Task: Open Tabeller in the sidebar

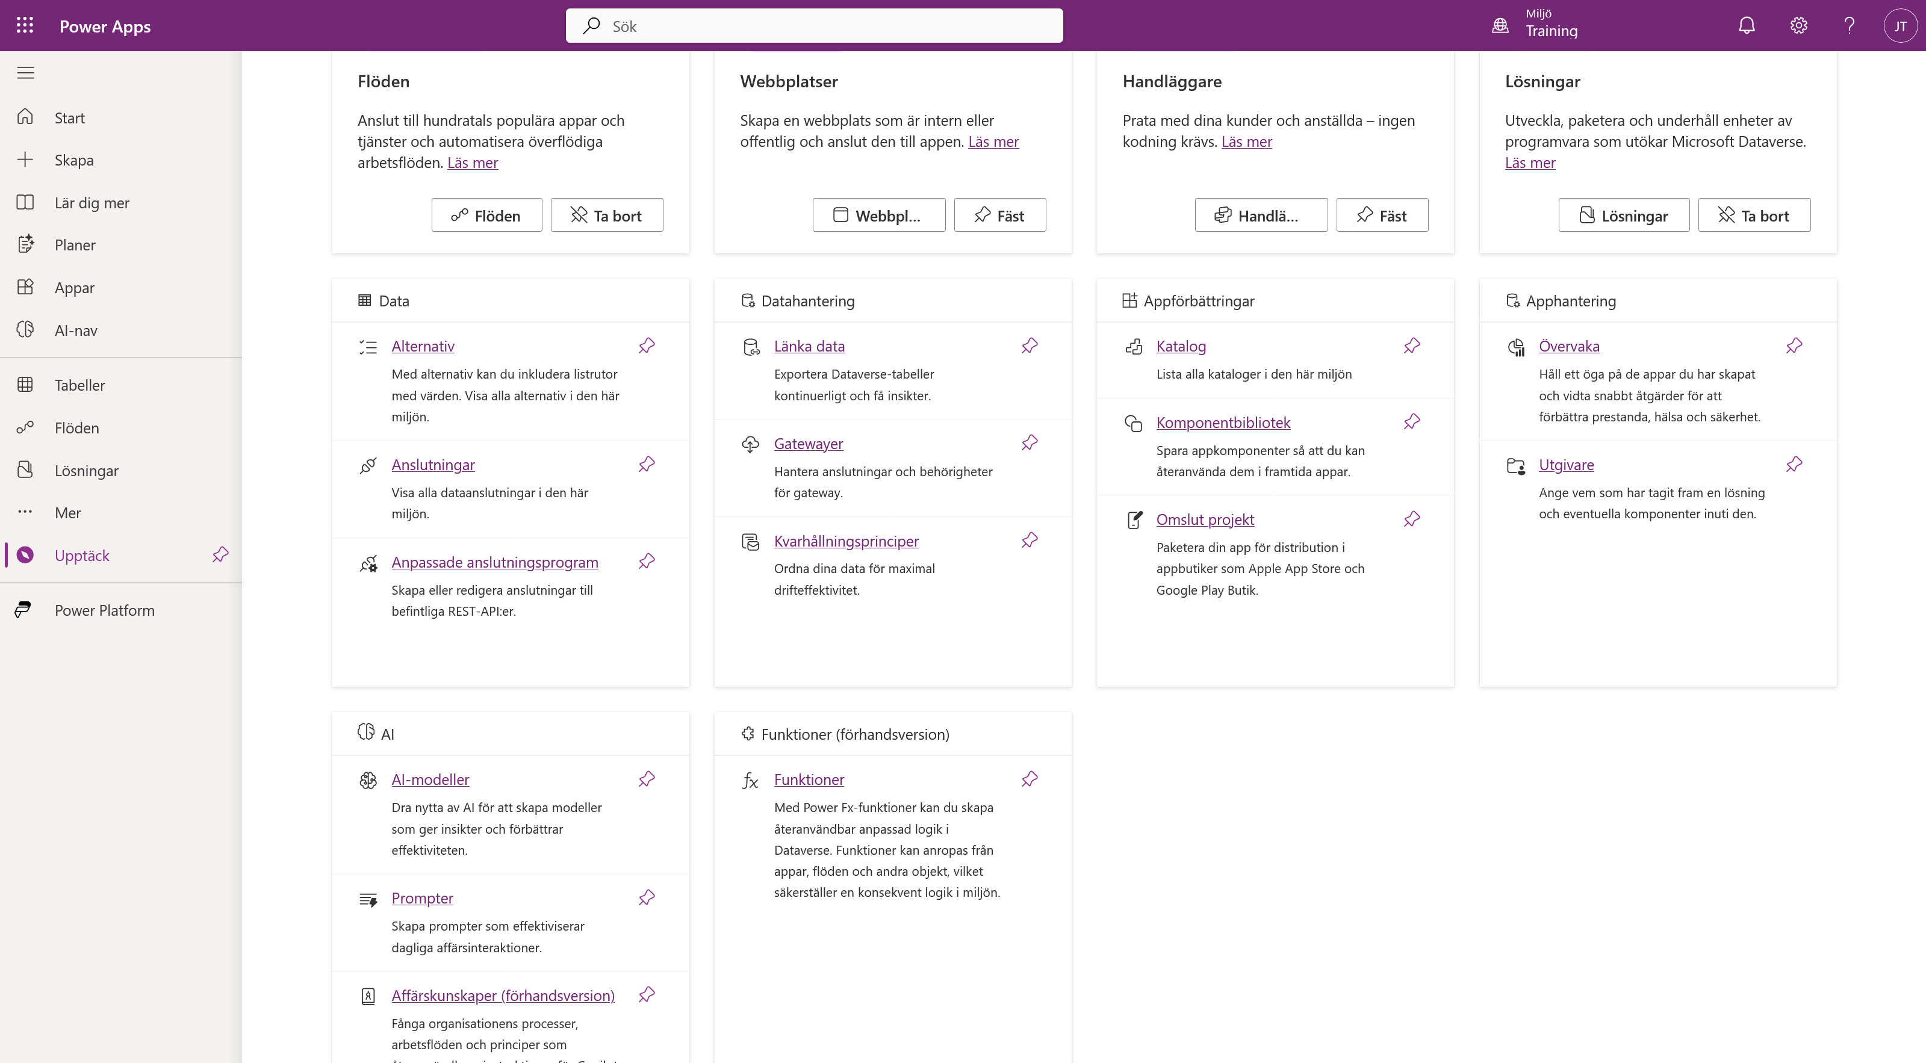Action: point(121,385)
